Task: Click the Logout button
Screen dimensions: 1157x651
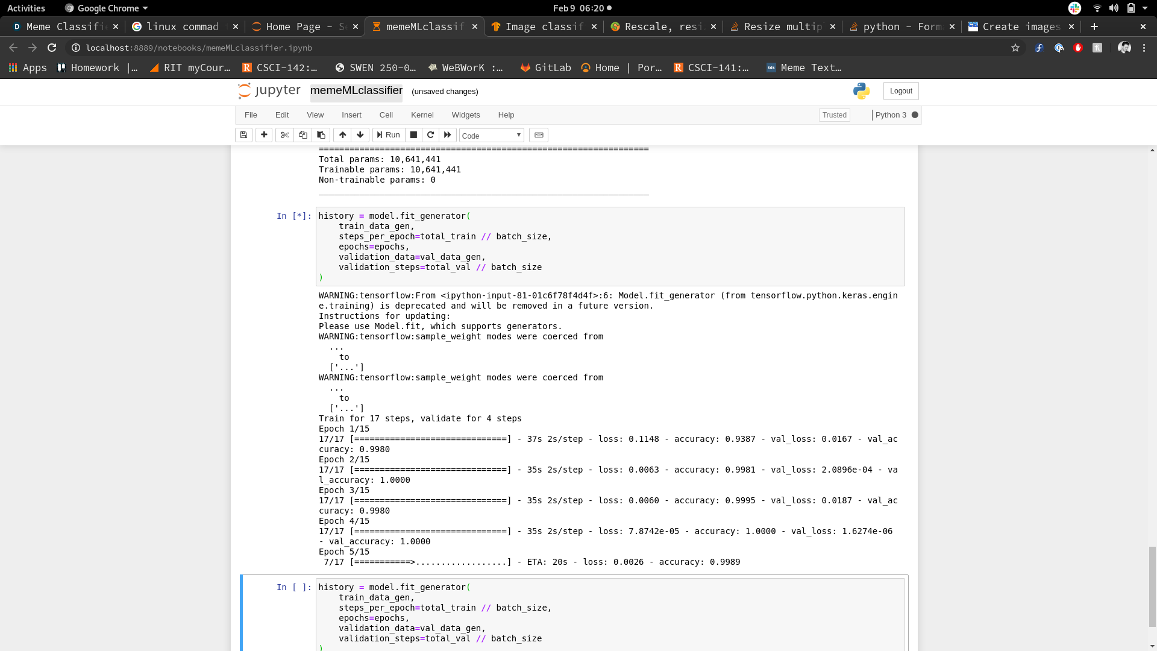Action: (901, 91)
